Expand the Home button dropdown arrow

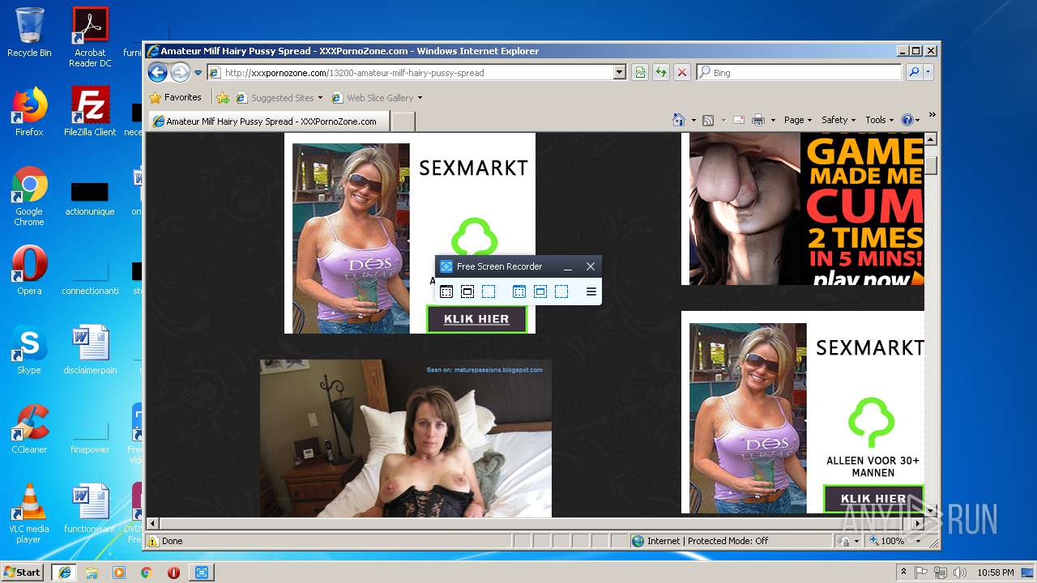693,121
